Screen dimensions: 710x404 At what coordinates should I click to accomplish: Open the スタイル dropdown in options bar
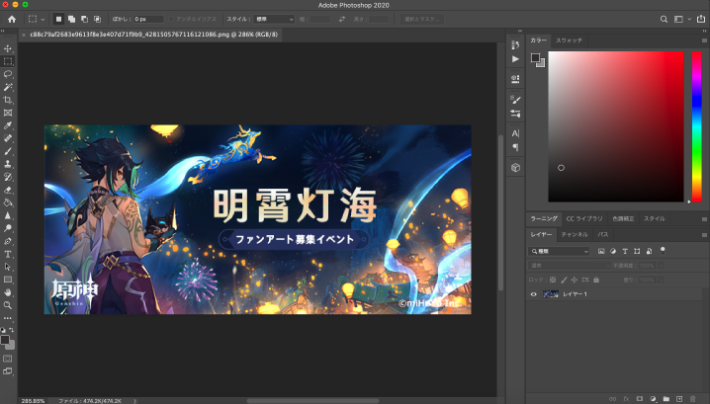tap(274, 19)
